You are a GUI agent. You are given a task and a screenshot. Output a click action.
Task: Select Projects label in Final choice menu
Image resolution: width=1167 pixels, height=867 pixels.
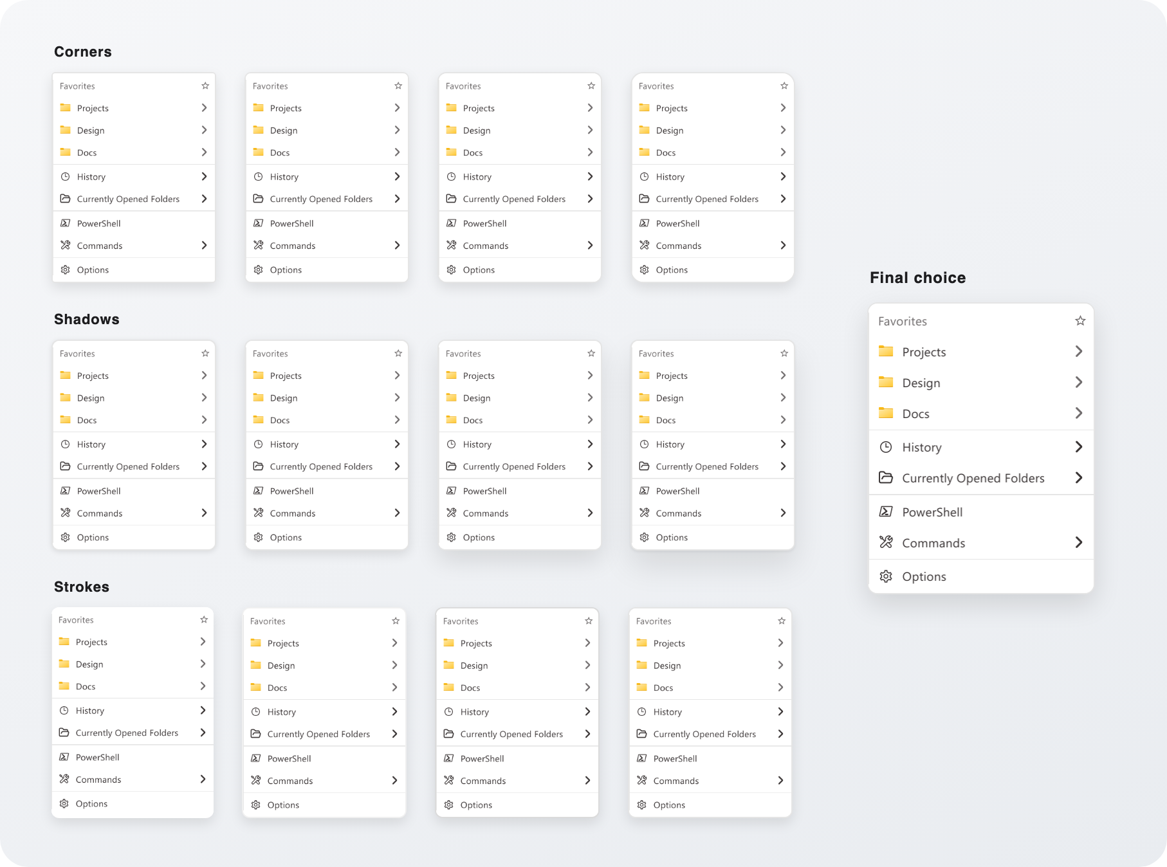[924, 352]
